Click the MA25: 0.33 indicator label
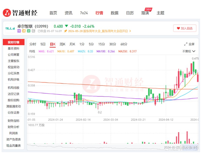Image resolution: width=205 pixels, height=162 pixels. pos(85,51)
